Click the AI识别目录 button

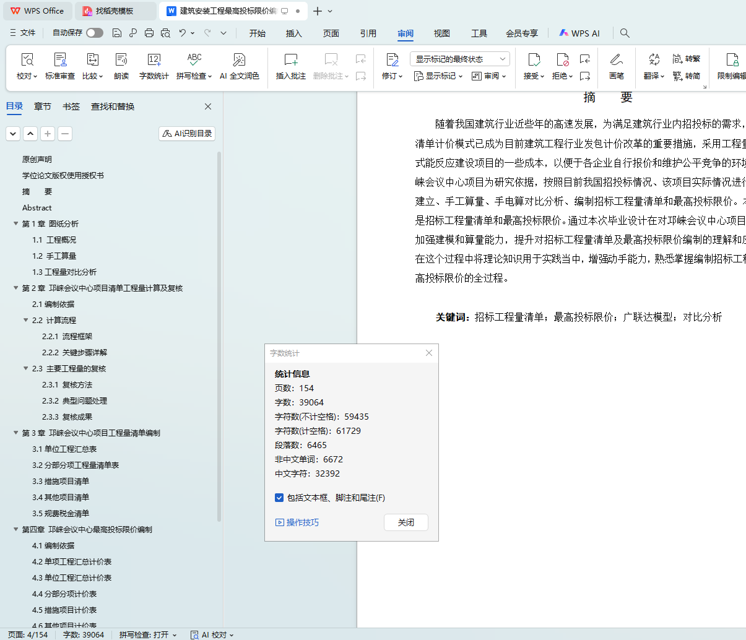pyautogui.click(x=187, y=134)
